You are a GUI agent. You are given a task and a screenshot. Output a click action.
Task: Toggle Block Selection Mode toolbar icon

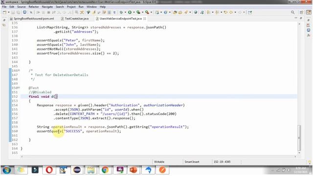(x=109, y=12)
